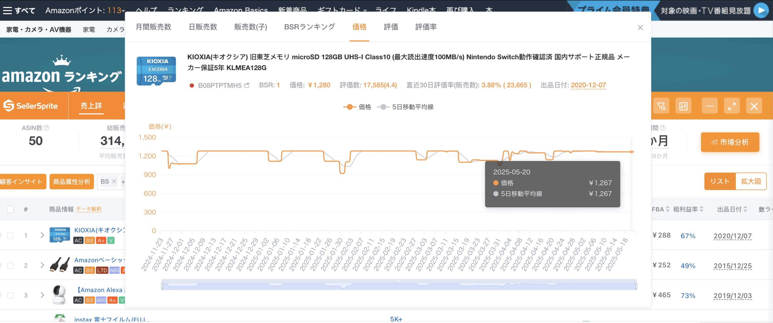The width and height of the screenshot is (773, 323).
Task: Open the Amazon hamburger menu icon
Action: pos(7,11)
